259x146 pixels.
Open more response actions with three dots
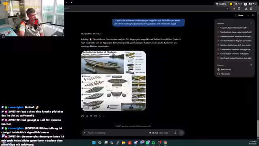(x=104, y=116)
